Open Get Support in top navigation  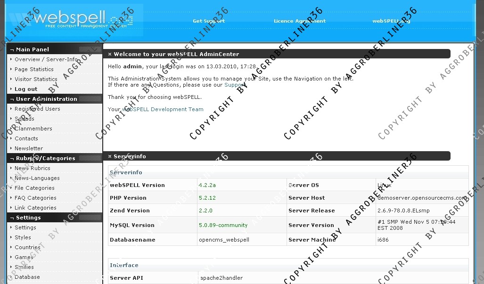click(209, 21)
